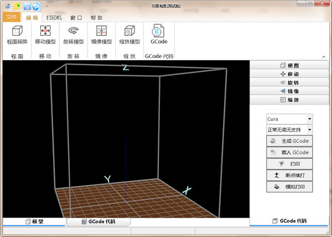
Task: Expand the 缩放 panel section
Action: click(289, 100)
